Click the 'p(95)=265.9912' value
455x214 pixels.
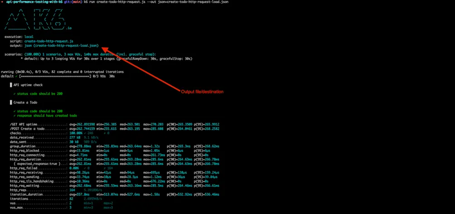tap(206, 124)
